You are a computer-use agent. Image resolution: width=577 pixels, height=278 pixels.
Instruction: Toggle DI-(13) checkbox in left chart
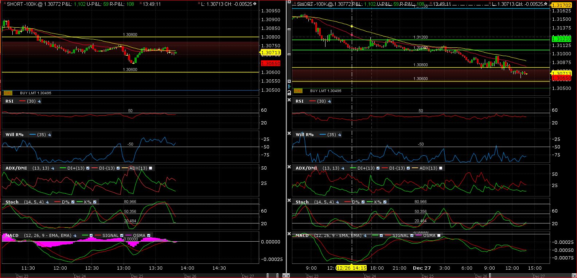(x=117, y=168)
